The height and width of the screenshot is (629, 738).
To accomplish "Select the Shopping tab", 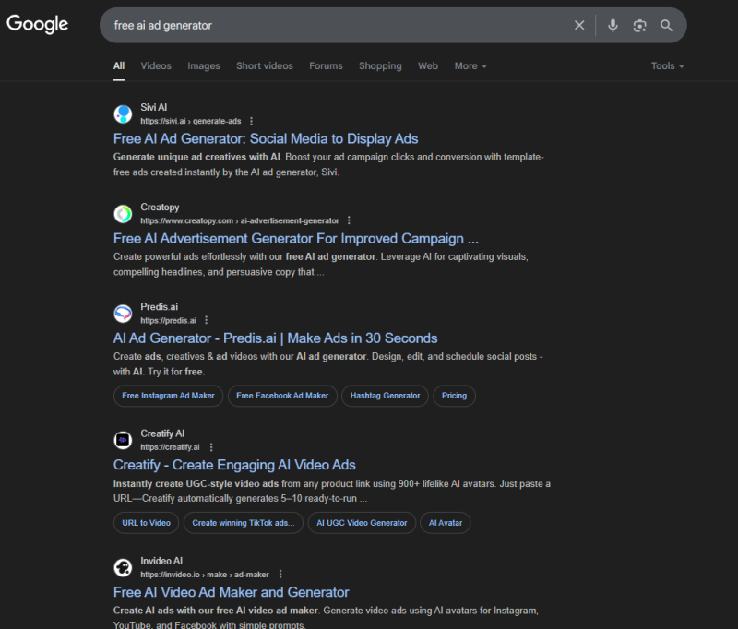I will 380,66.
